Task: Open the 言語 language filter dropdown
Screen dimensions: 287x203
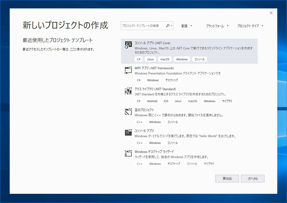Action: pyautogui.click(x=187, y=26)
